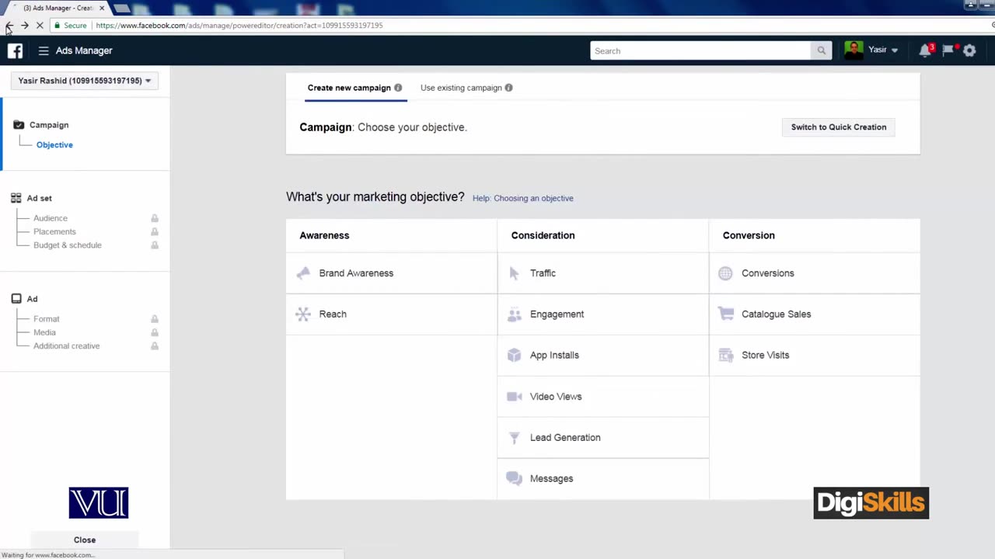This screenshot has width=995, height=559.
Task: Choose the Traffic objective label
Action: pos(543,273)
